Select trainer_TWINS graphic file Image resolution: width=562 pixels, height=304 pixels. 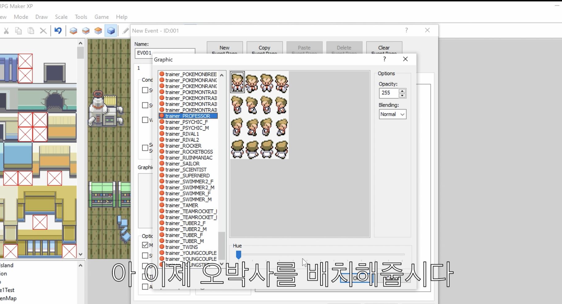[x=182, y=247]
